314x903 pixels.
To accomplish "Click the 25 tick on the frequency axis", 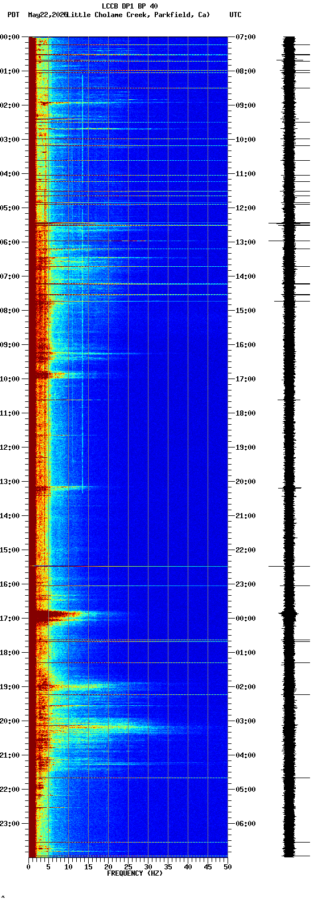I will [x=128, y=867].
